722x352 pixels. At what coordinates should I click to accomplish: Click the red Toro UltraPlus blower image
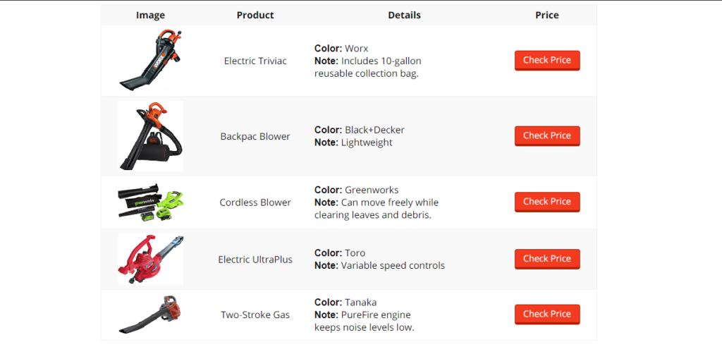pos(150,259)
